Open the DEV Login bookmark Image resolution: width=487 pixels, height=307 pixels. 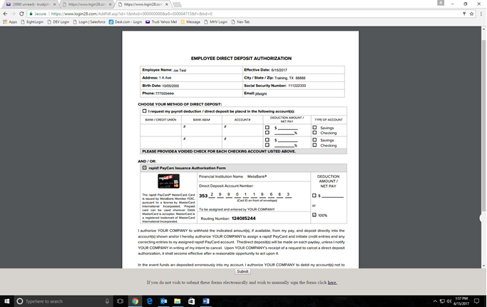58,21
